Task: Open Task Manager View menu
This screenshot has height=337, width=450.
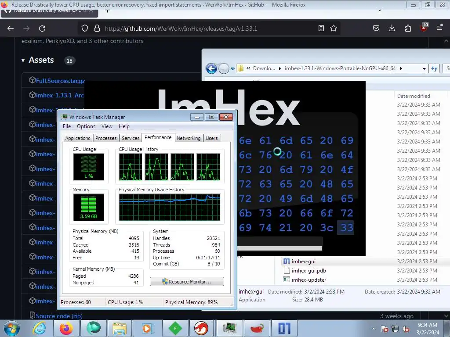Action: pyautogui.click(x=107, y=126)
